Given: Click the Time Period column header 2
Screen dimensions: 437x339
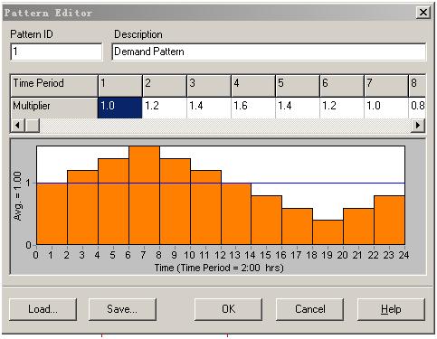Looking at the screenshot, I should 165,86.
